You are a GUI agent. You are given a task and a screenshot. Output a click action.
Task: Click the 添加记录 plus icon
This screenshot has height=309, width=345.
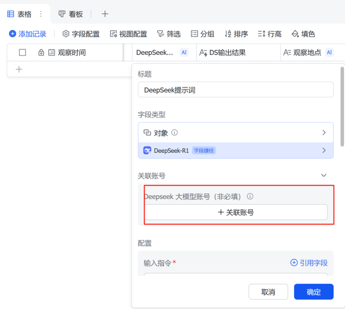(13, 34)
